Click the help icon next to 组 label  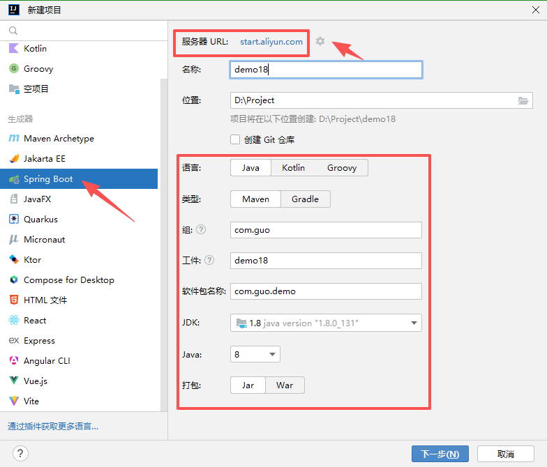point(201,229)
